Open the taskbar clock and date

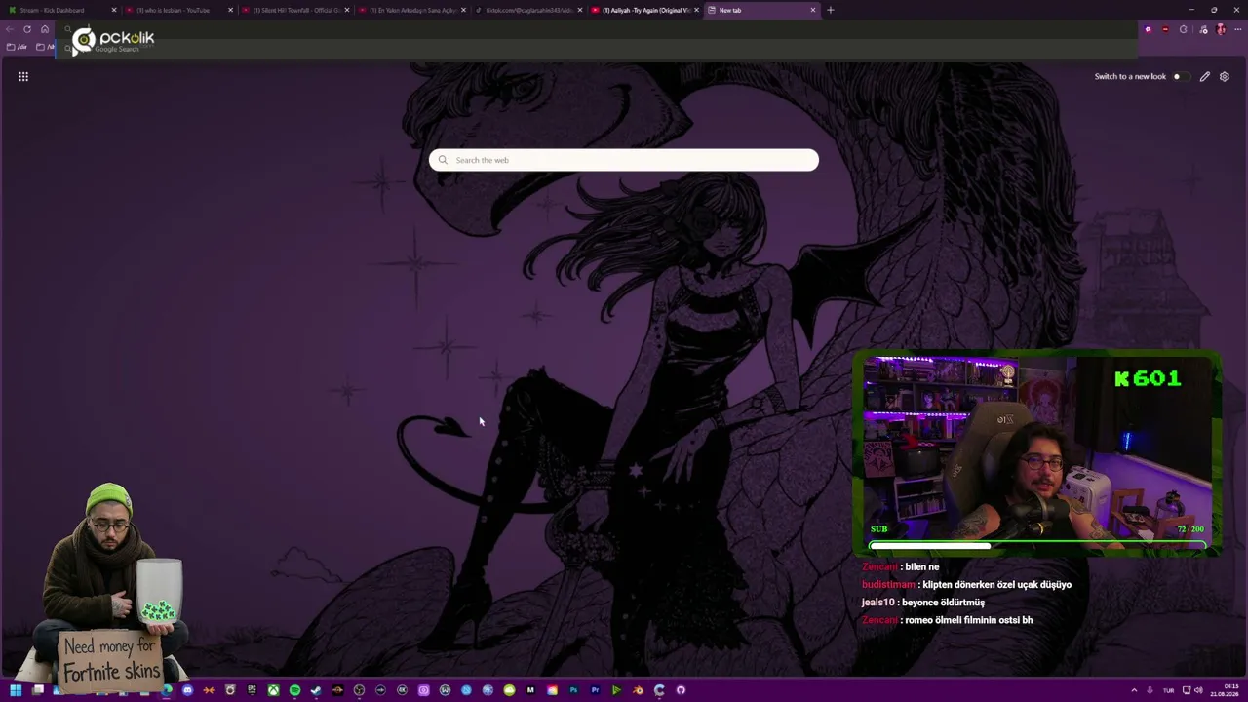click(1225, 690)
